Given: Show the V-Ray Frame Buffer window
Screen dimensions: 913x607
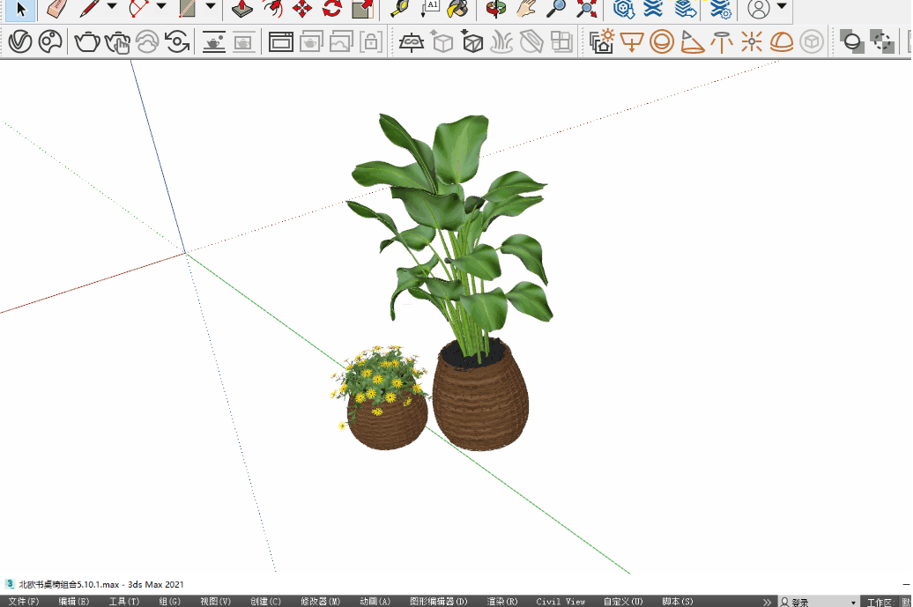Looking at the screenshot, I should pyautogui.click(x=281, y=41).
